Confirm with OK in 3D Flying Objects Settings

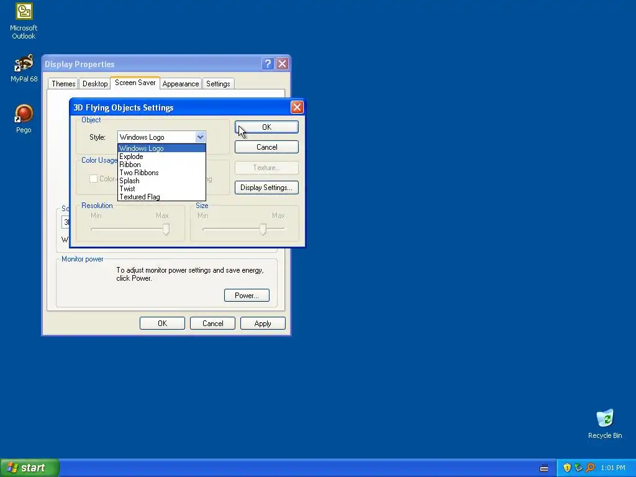(266, 127)
